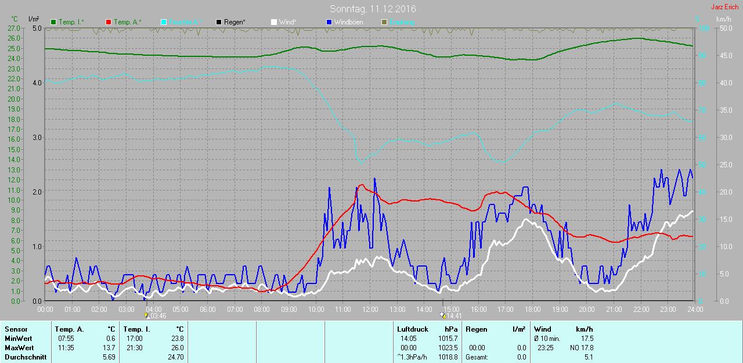The image size is (743, 363).
Task: Click the olive legend swatch after Windböen
Action: [384, 22]
